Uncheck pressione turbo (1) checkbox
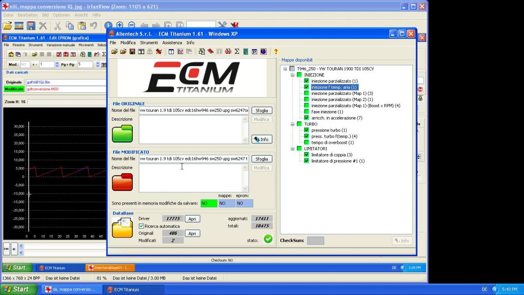Viewport: 524px width, 295px height. pos(307,130)
